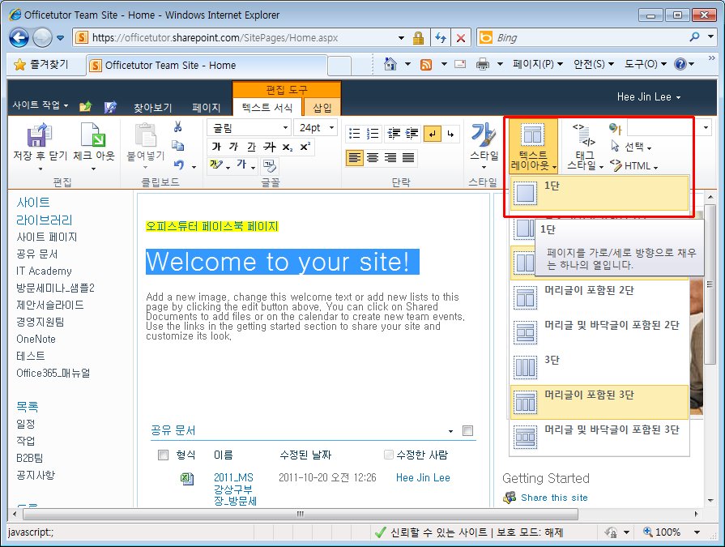Image resolution: width=725 pixels, height=547 pixels.
Task: Open the 2011_MS 강상구부장 document link
Action: point(235,489)
